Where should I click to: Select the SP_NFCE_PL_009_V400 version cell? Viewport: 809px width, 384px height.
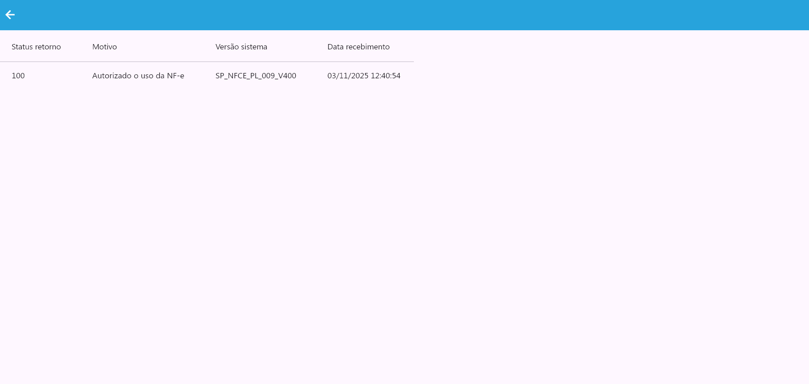coord(256,76)
